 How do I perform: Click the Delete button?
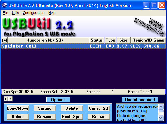(72, 108)
